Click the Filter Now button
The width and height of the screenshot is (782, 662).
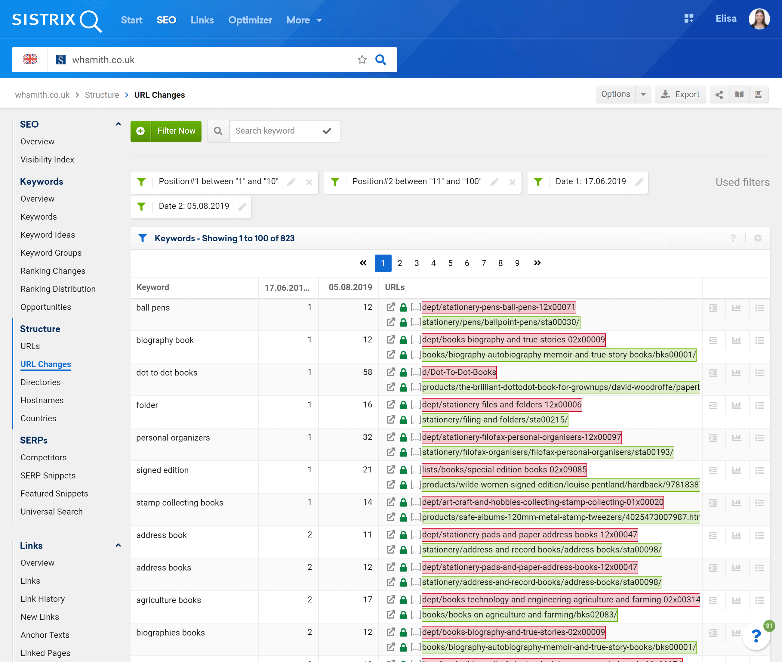166,131
